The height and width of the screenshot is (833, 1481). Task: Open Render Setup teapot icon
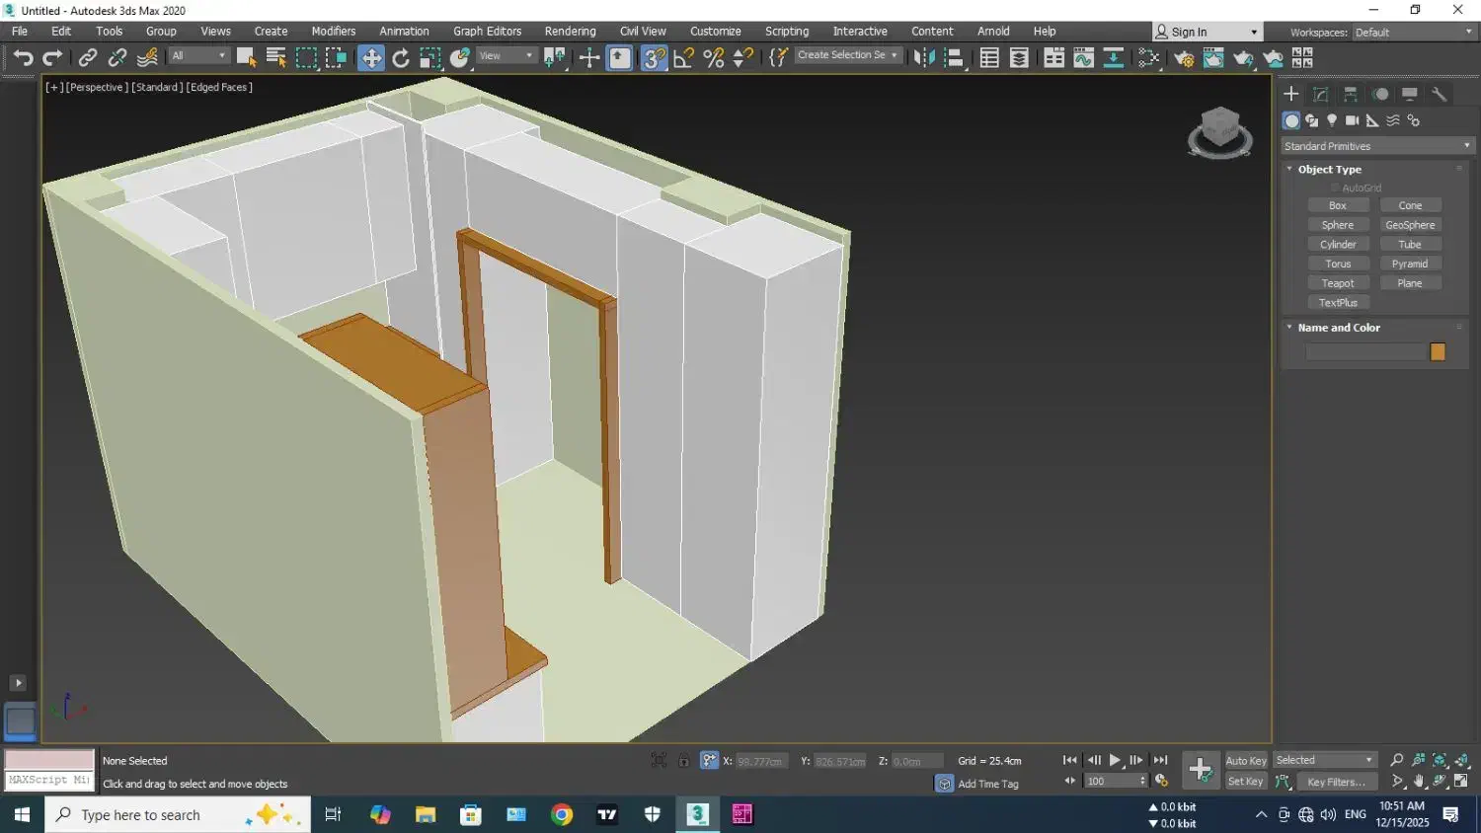coord(1184,58)
